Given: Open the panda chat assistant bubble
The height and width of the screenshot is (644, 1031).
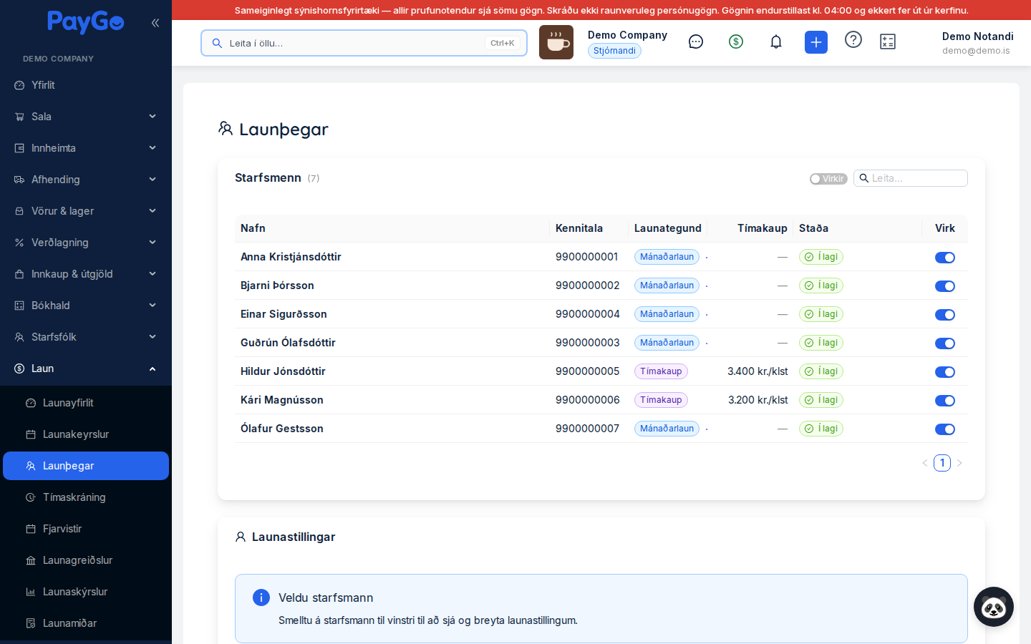Looking at the screenshot, I should (994, 607).
